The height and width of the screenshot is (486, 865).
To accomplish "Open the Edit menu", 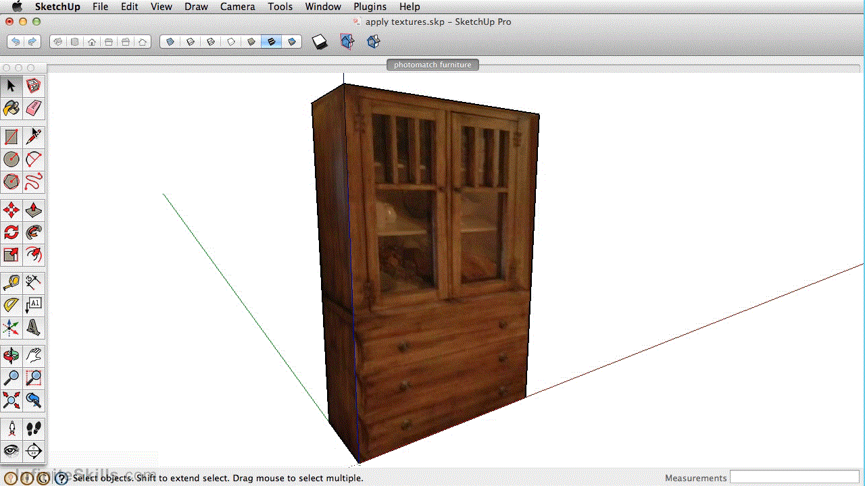I will (x=130, y=7).
